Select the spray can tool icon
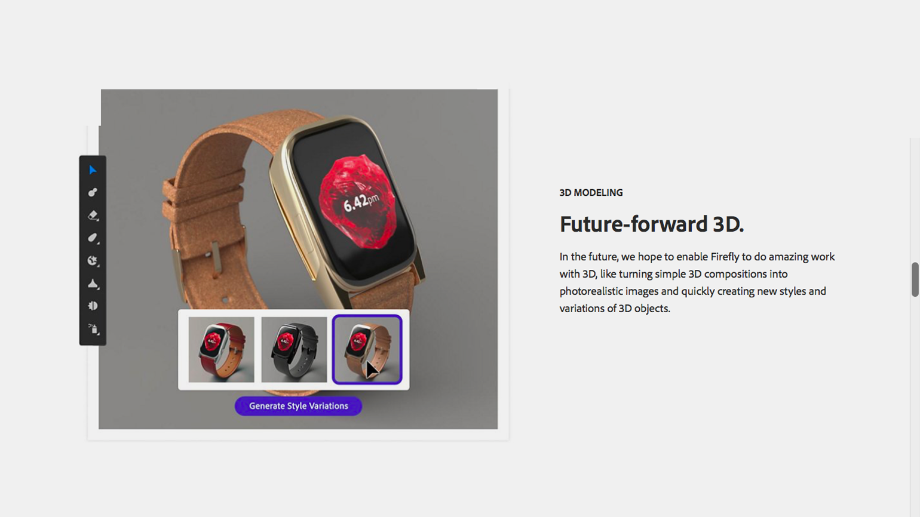 [x=93, y=329]
